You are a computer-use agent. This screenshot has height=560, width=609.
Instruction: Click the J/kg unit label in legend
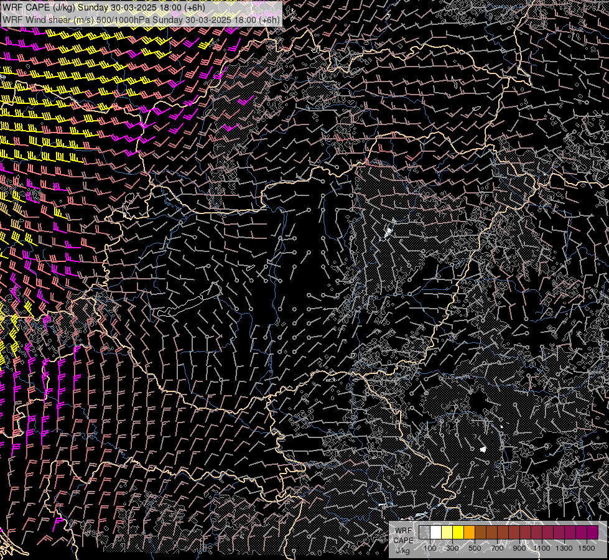[x=402, y=551]
